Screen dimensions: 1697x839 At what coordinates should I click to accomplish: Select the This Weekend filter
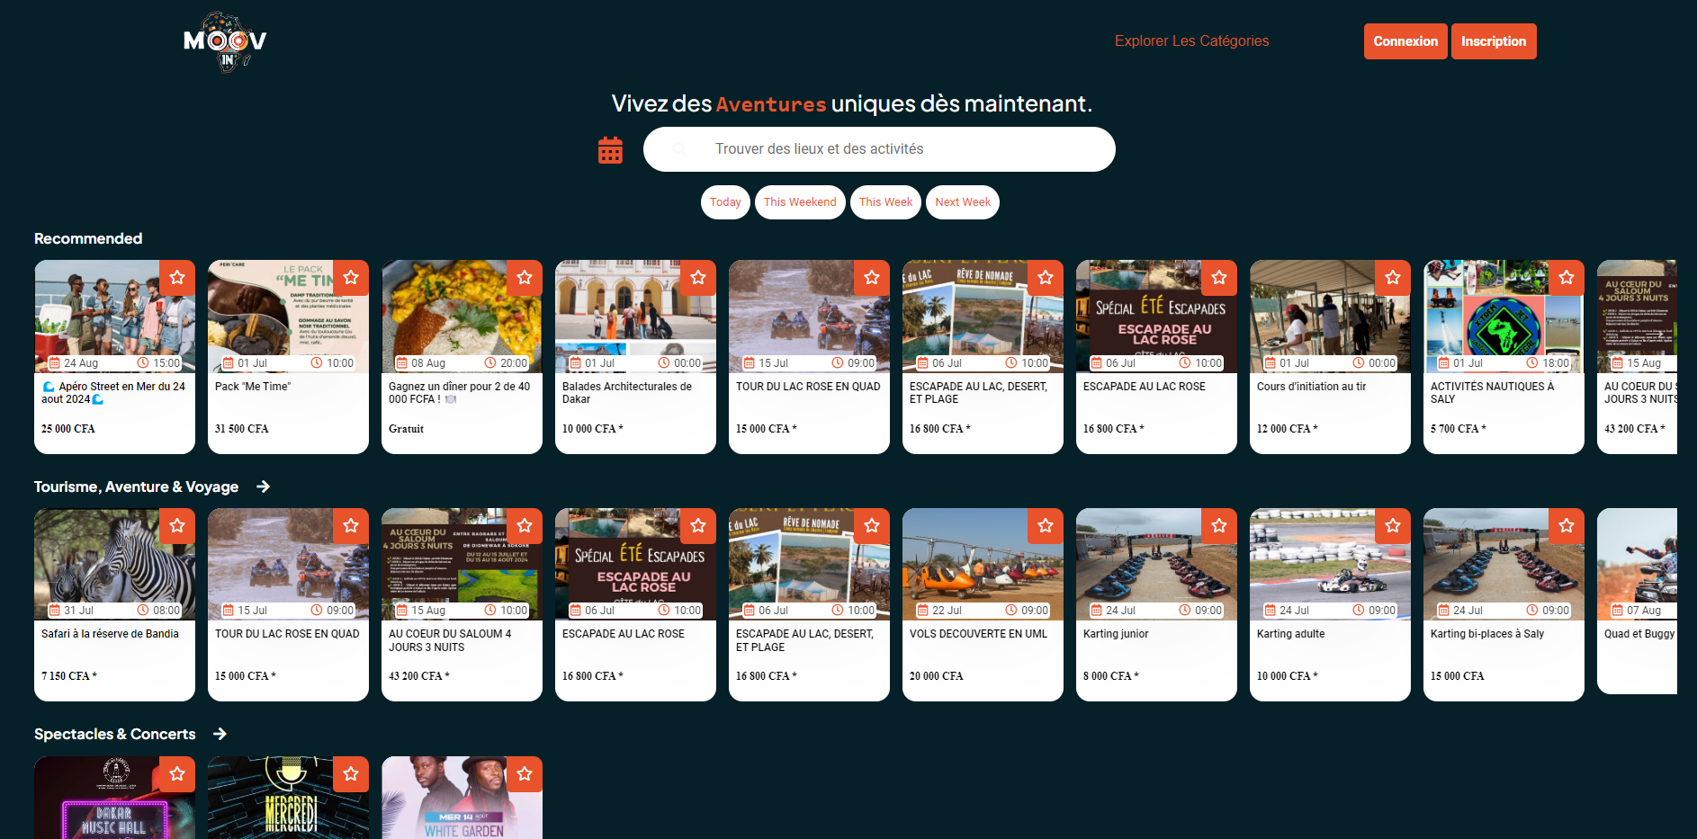click(x=800, y=202)
